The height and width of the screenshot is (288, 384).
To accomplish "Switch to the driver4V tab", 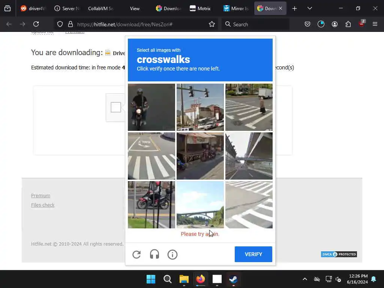I will (33, 8).
